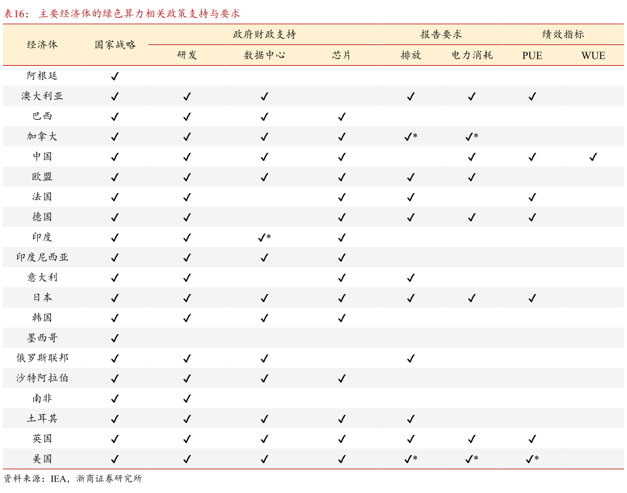Click the 巴西 row label
The image size is (627, 493).
pos(42,116)
